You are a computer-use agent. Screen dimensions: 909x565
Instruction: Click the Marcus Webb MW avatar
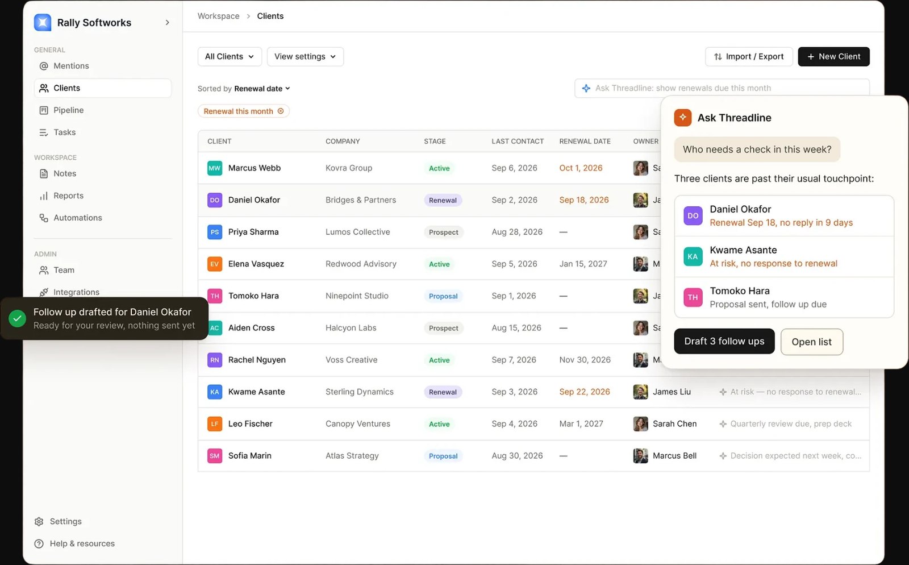pos(215,168)
